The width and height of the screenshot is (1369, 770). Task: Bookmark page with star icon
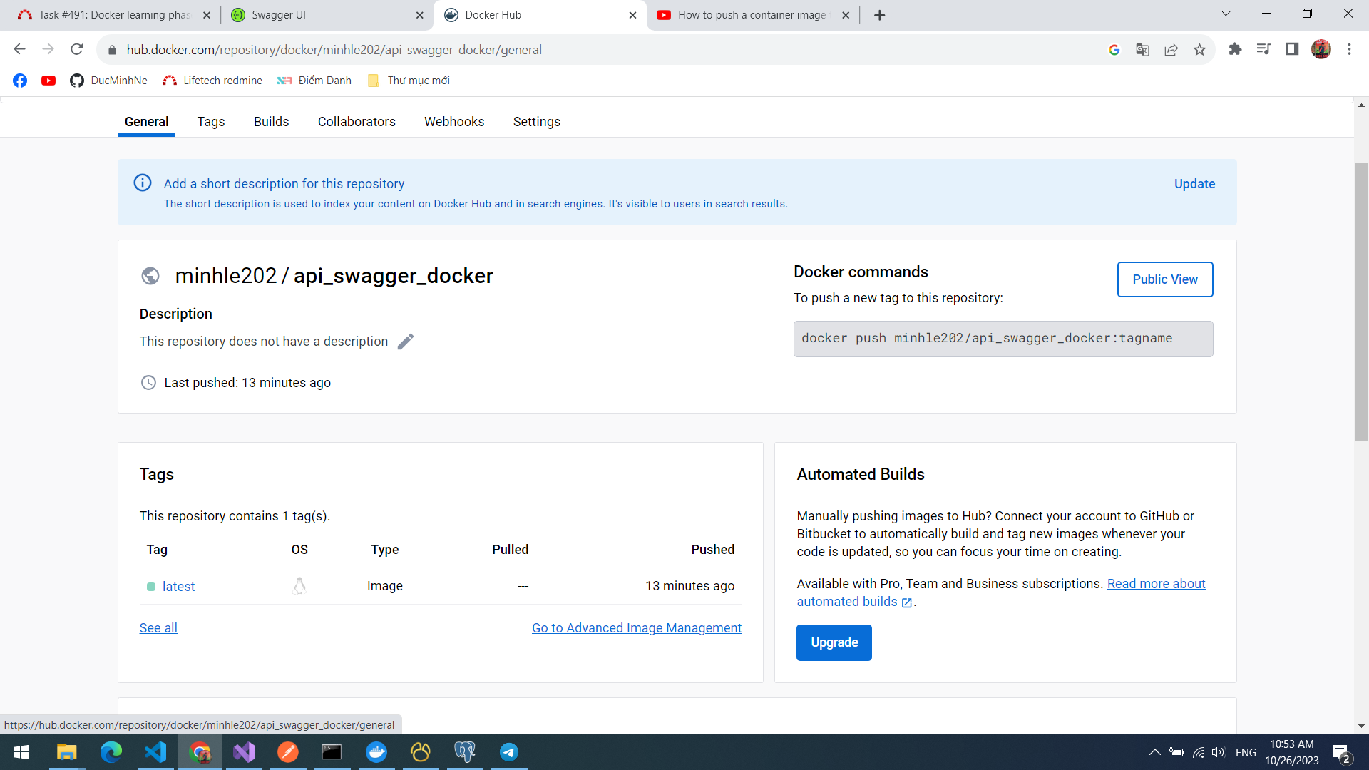point(1199,50)
